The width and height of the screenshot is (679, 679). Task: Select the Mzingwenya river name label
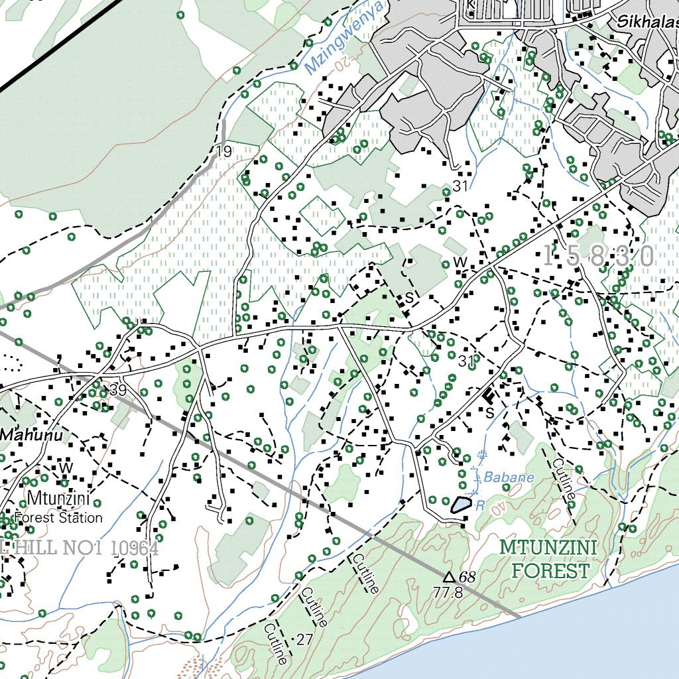[x=345, y=38]
